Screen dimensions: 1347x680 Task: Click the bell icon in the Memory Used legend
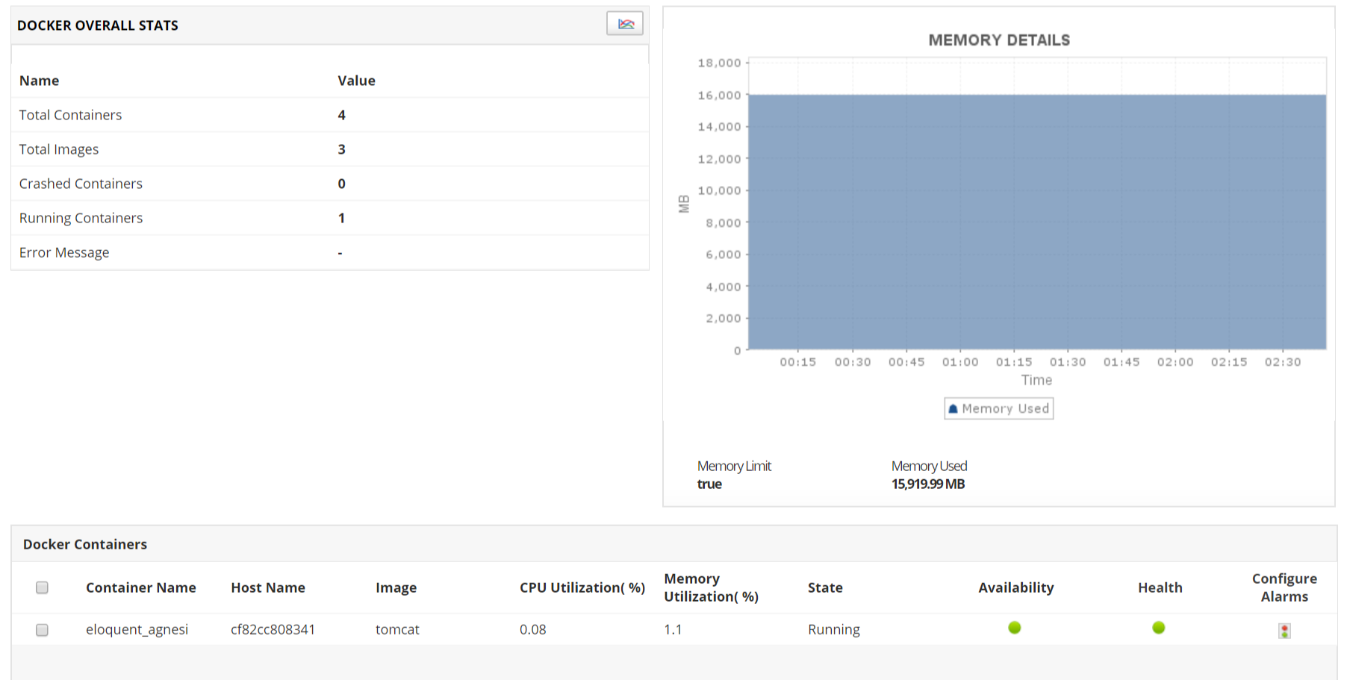point(952,408)
